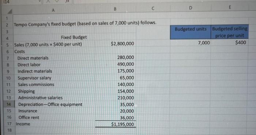Select the 65,000 value cell
This screenshot has height=135, width=256.
(x=127, y=78)
